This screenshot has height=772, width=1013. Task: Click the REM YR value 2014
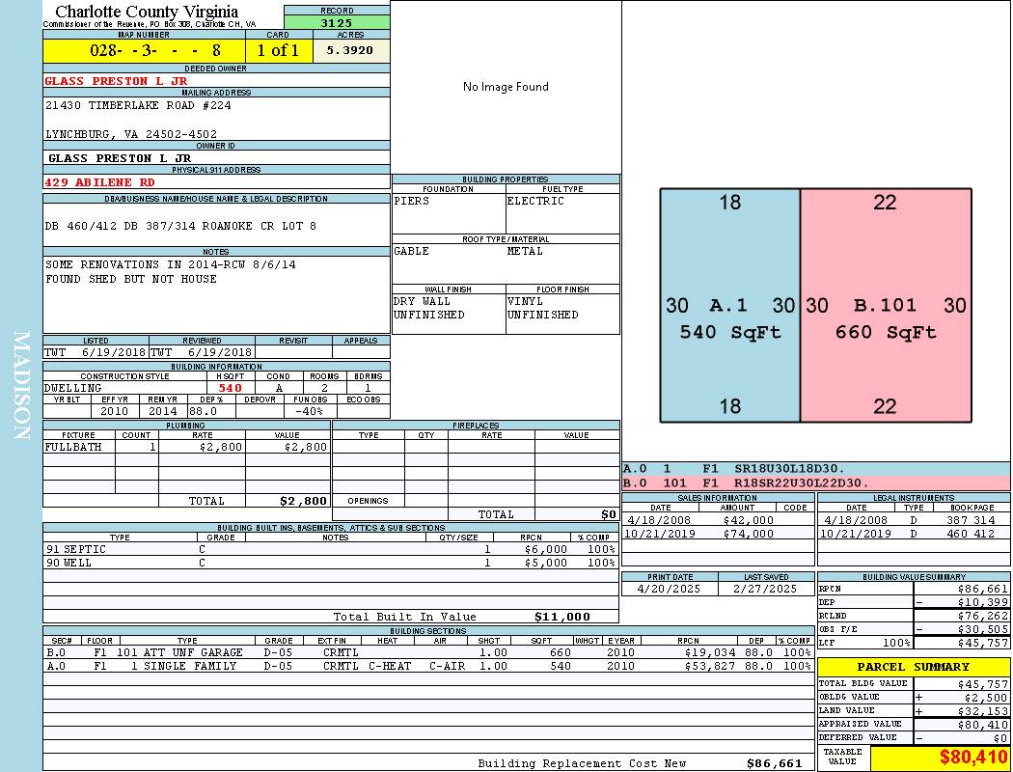point(163,411)
